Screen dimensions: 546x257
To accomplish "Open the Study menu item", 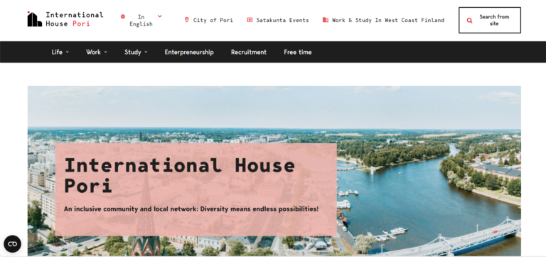I will (133, 52).
